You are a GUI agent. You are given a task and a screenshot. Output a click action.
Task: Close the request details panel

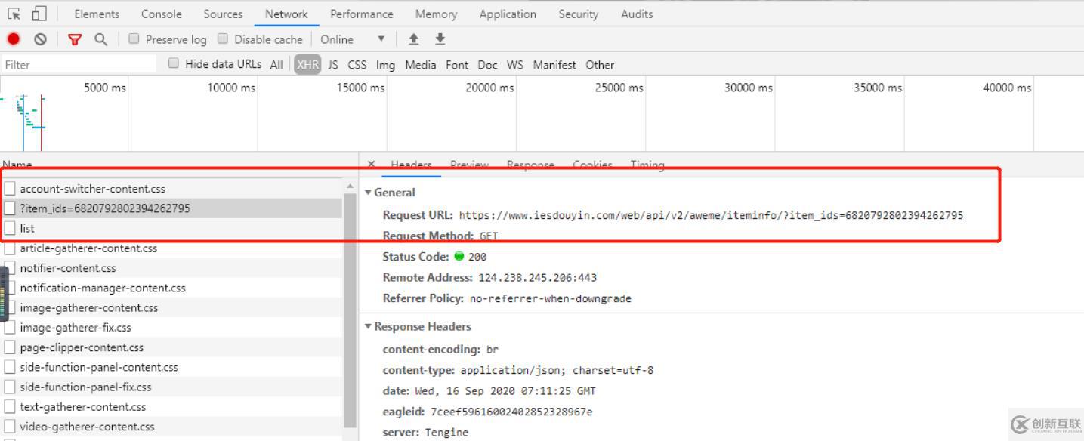371,165
